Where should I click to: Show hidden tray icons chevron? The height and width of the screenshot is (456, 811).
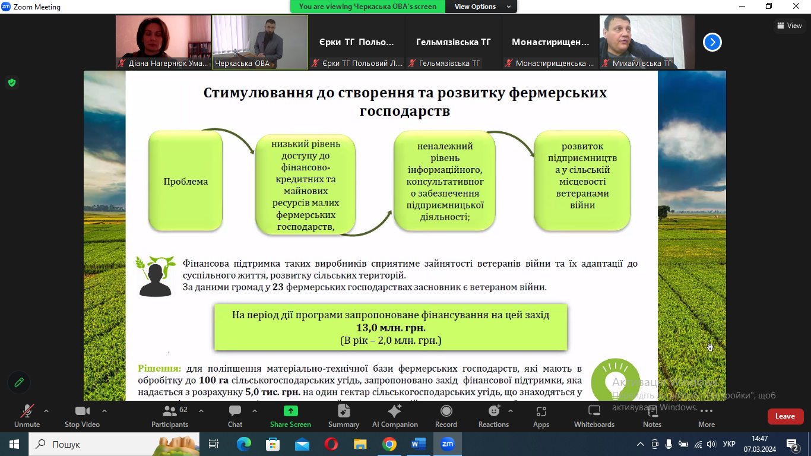[641, 444]
